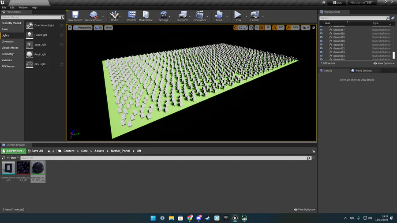Viewport: 397px width, 223px height.
Task: Open the Marketplace toolbar icon
Action: 146,16
